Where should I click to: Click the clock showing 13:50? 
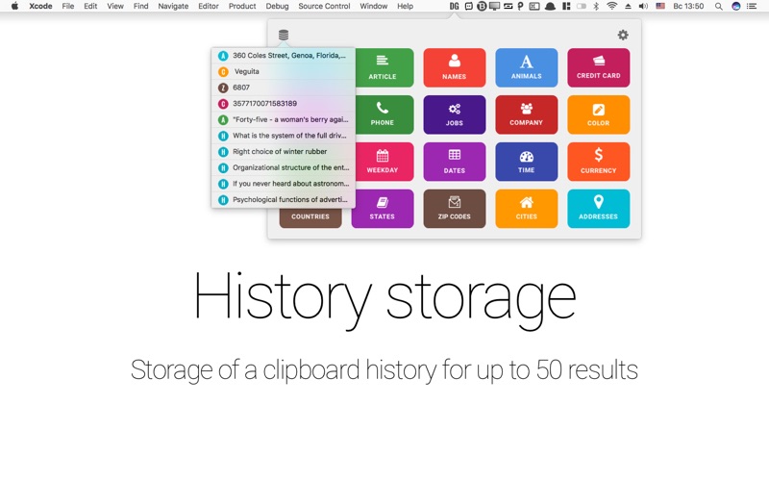tap(688, 7)
